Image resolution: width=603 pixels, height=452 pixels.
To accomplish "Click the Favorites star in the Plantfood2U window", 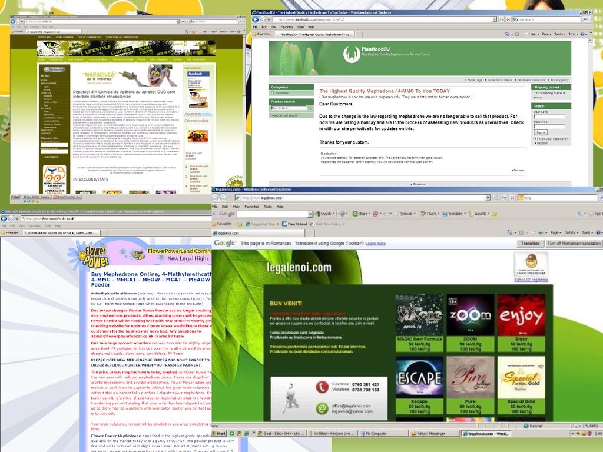I will 254,34.
